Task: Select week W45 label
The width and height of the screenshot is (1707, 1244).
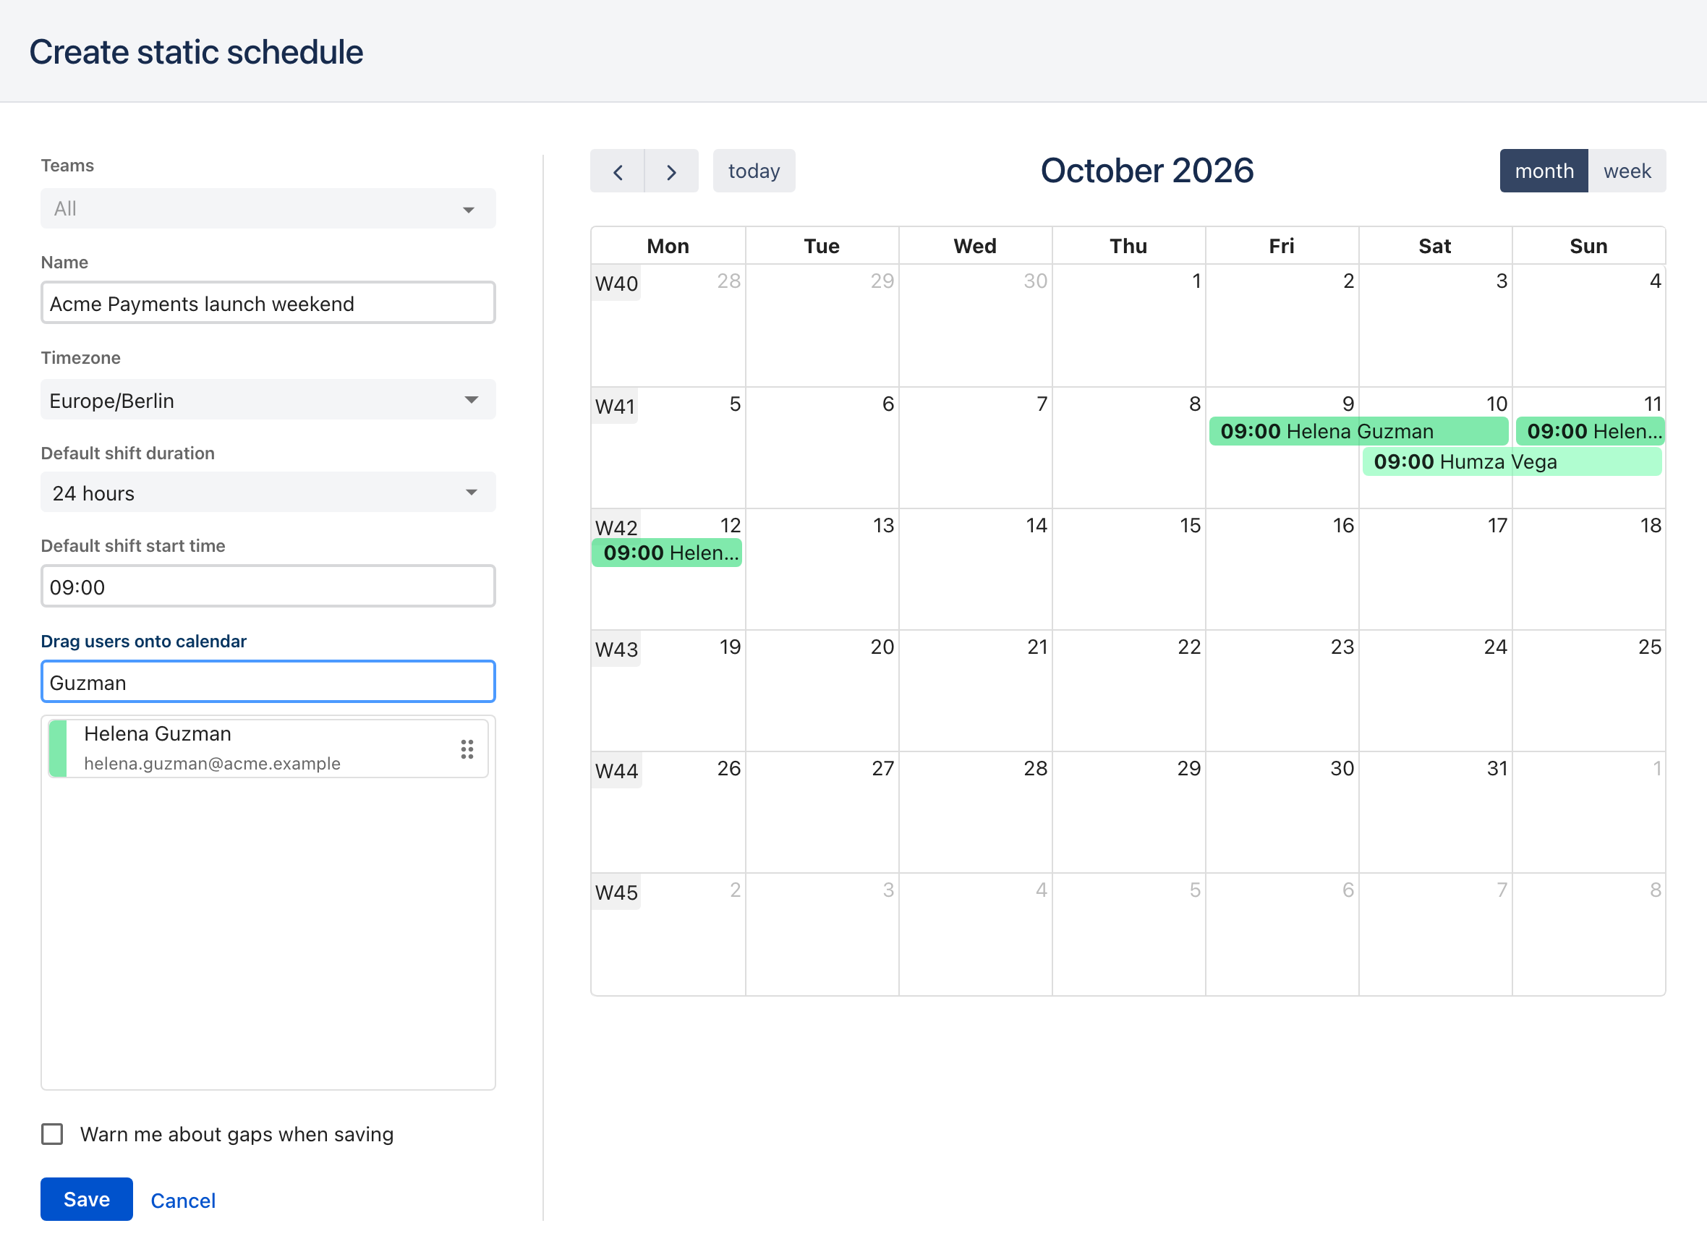Action: click(616, 892)
